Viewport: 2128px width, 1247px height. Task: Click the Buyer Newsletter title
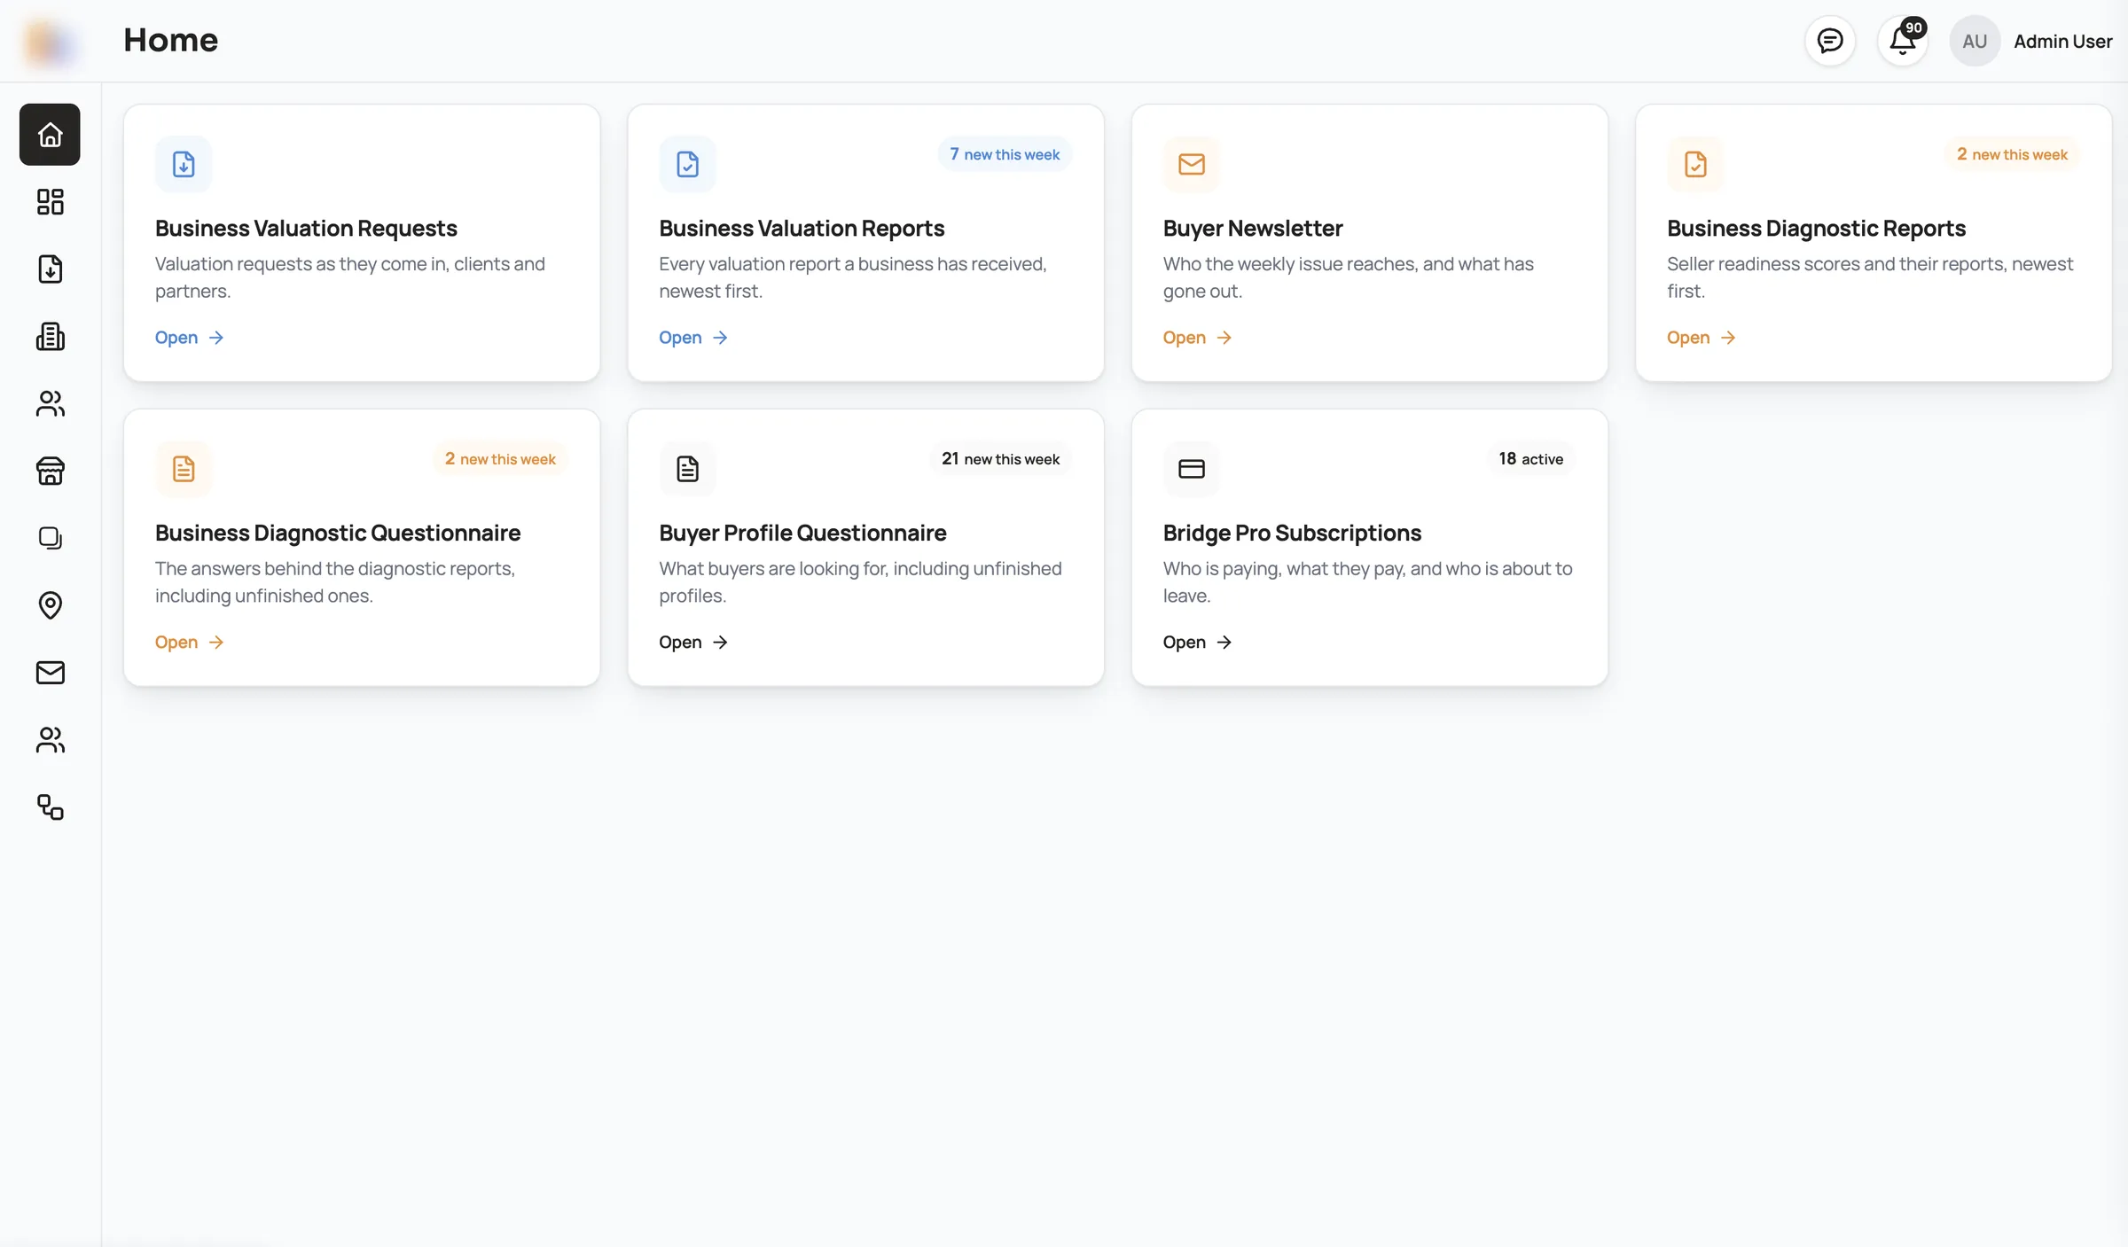1253,229
